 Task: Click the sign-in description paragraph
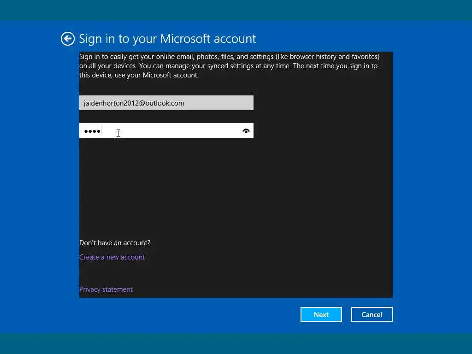point(230,66)
